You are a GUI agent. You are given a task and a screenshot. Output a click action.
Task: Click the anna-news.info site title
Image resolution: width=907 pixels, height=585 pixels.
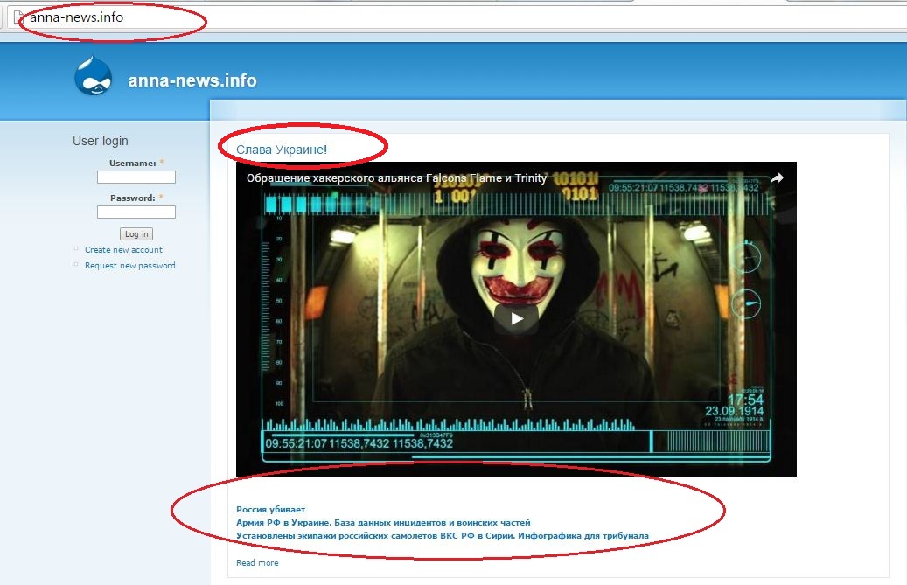(192, 81)
